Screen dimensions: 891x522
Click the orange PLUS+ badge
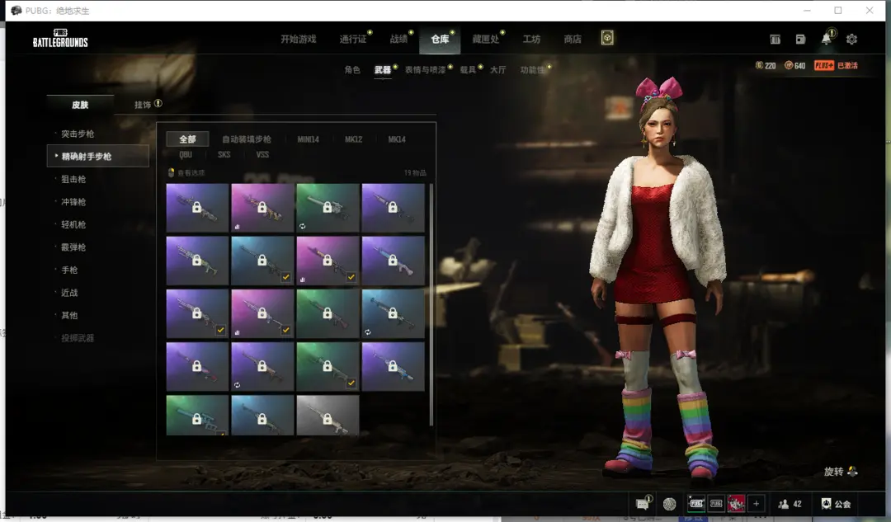coord(824,65)
